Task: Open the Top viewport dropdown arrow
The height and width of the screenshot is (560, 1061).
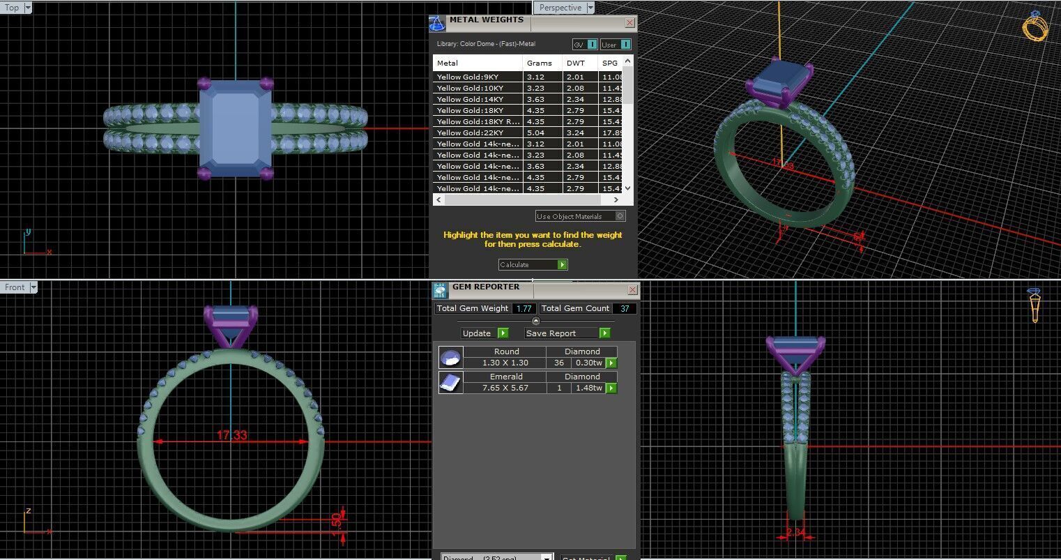Action: click(28, 8)
